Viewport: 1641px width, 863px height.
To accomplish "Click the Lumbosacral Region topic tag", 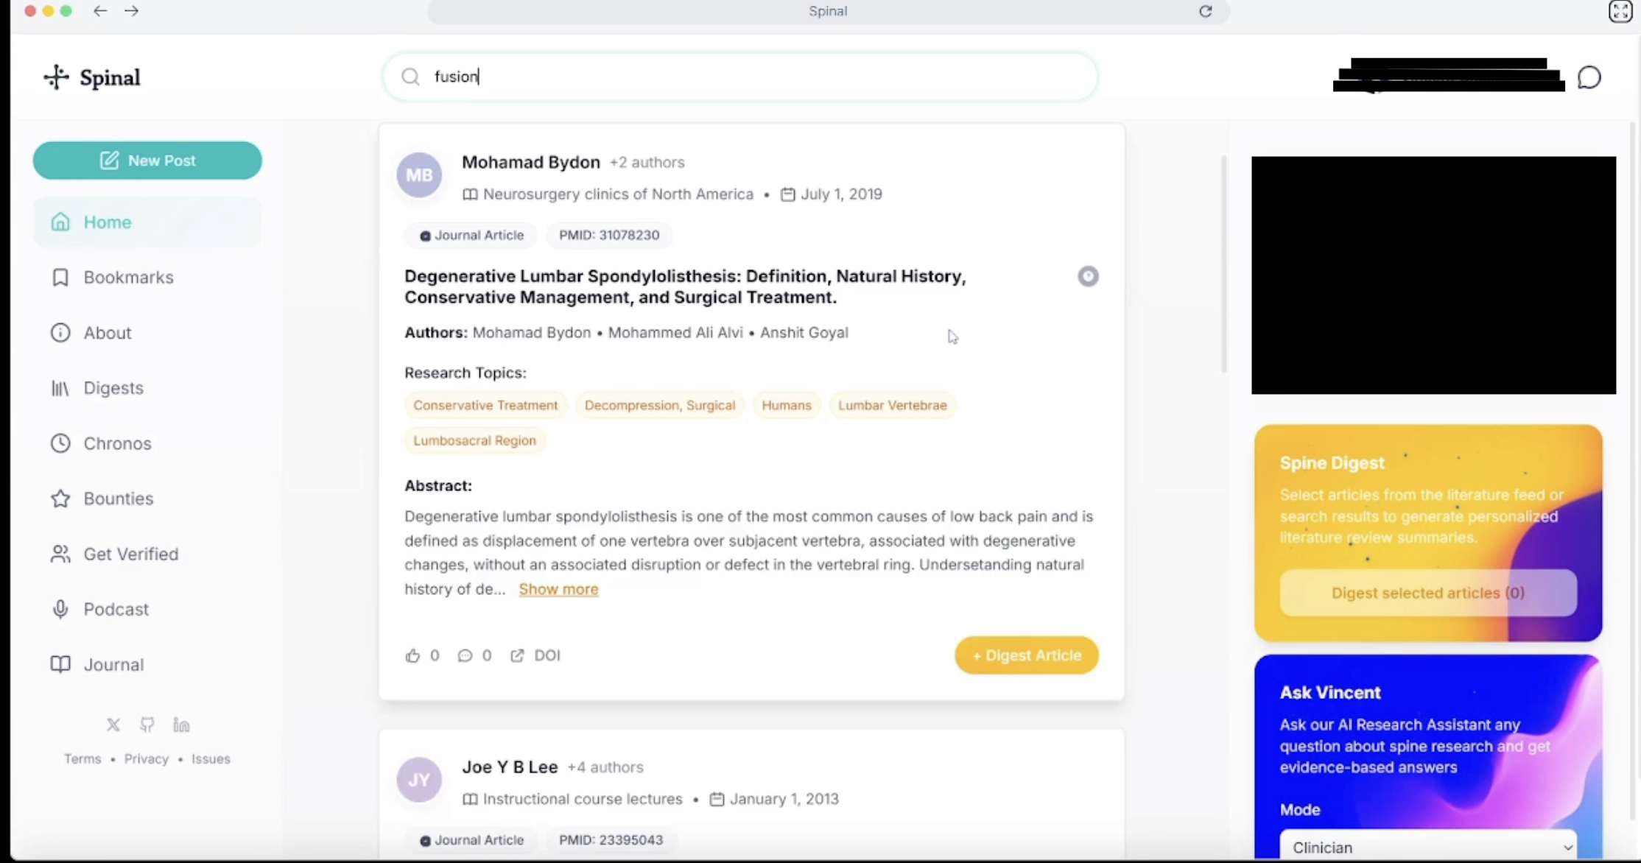I will [x=474, y=440].
